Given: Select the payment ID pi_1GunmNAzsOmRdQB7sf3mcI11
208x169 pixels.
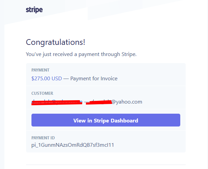Looking at the screenshot, I should pos(73,145).
